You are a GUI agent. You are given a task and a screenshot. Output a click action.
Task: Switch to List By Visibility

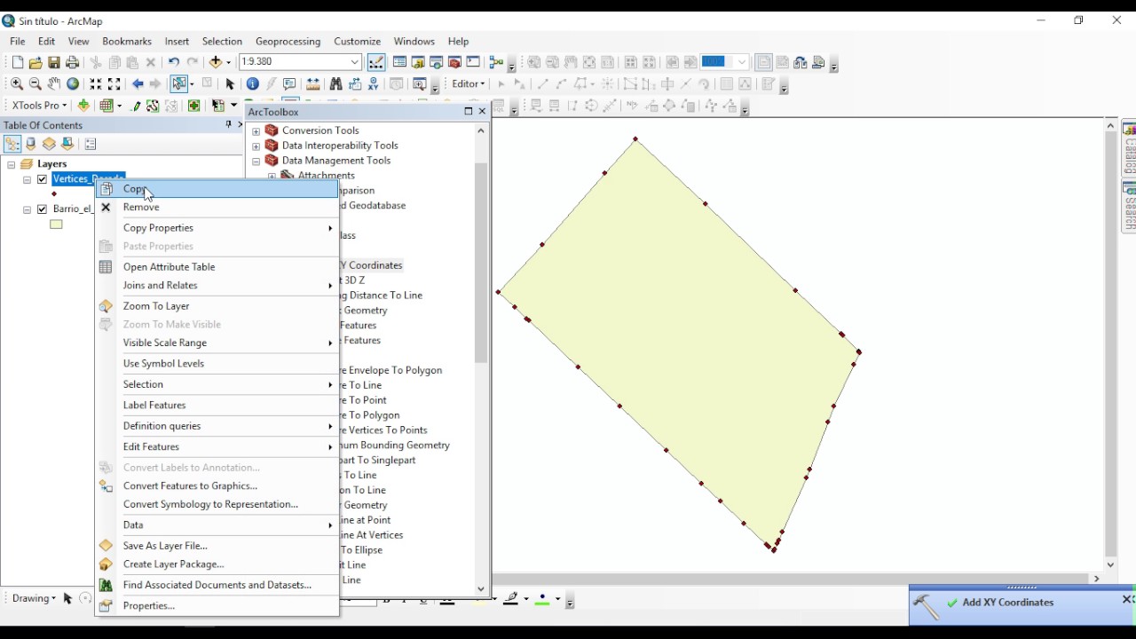pos(49,144)
